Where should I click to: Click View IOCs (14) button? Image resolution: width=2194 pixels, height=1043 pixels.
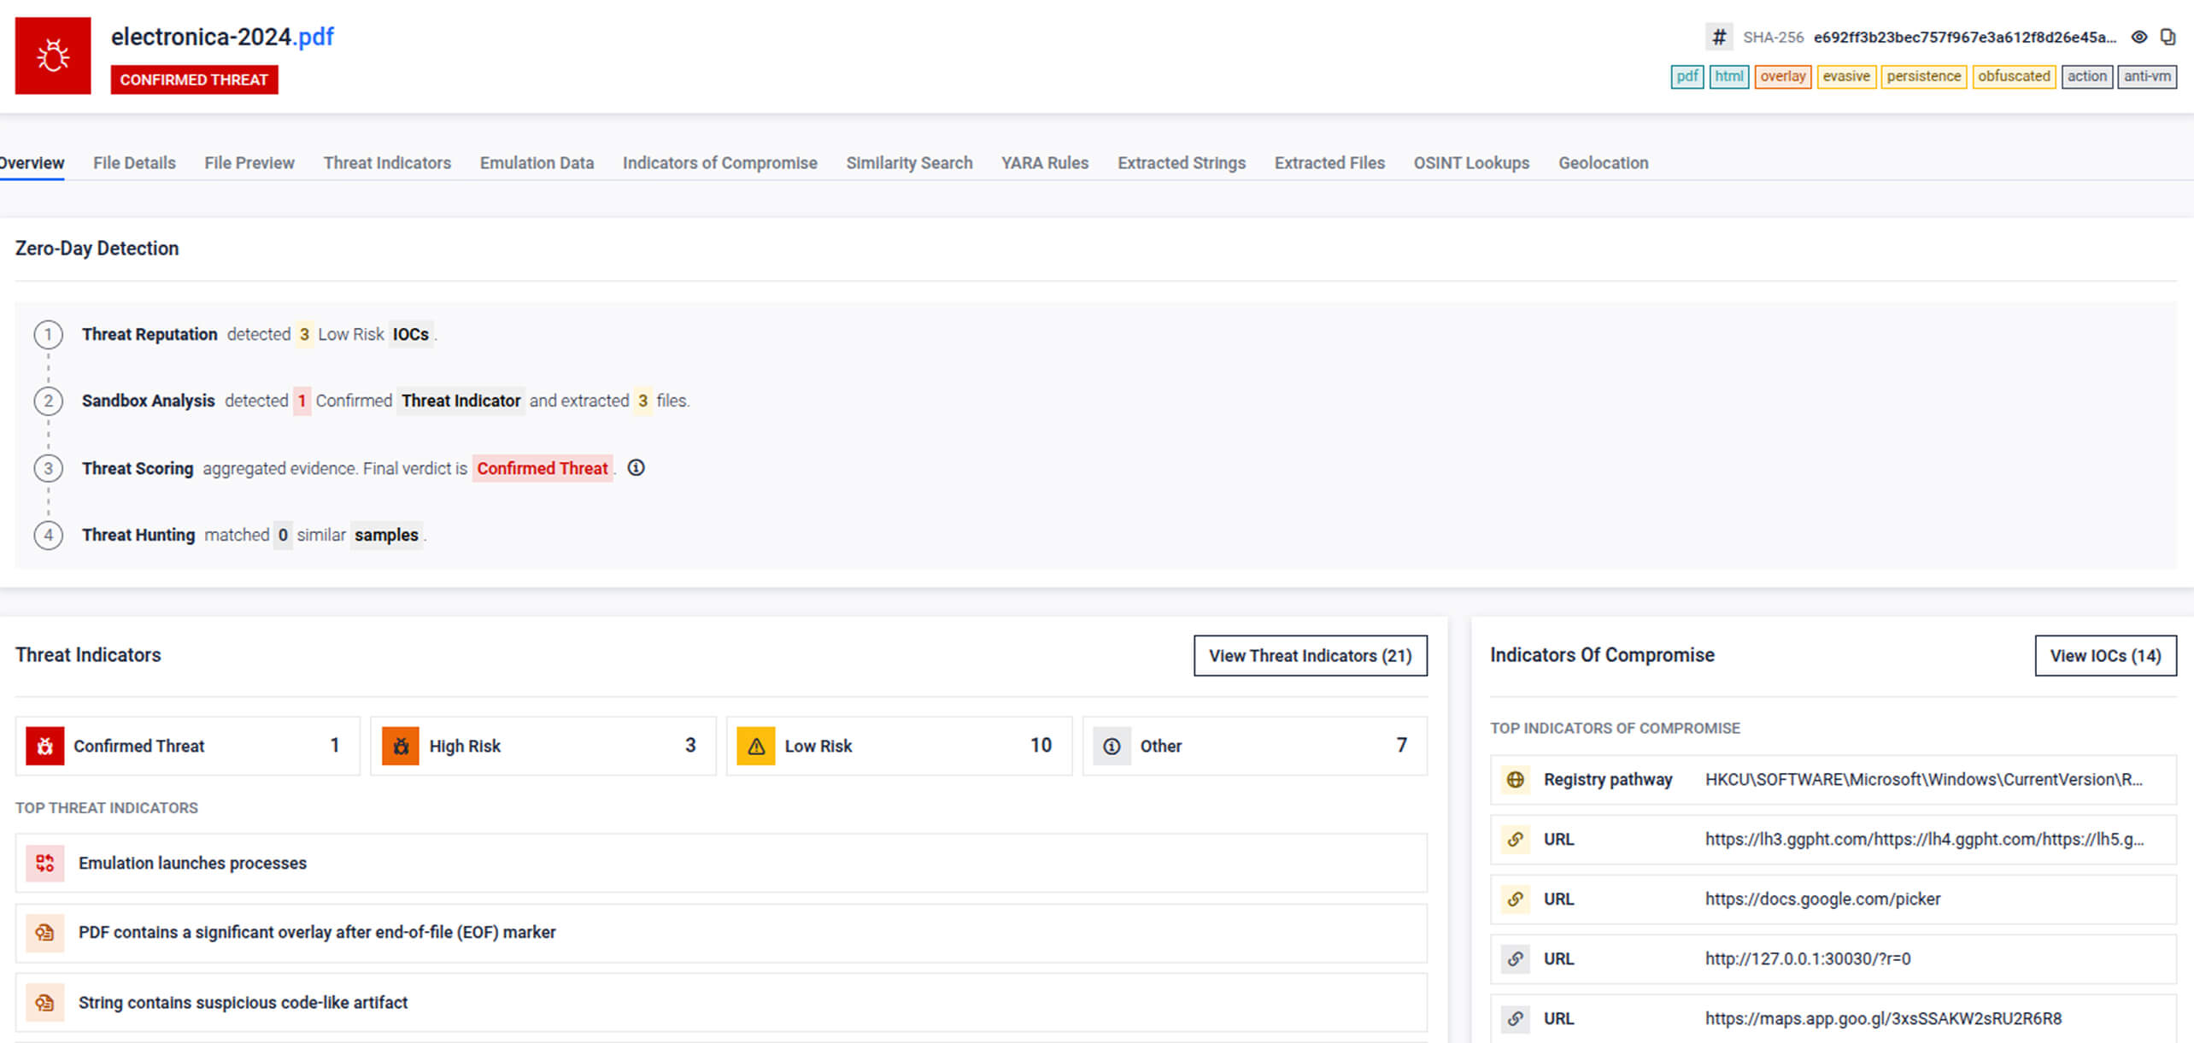point(2105,655)
